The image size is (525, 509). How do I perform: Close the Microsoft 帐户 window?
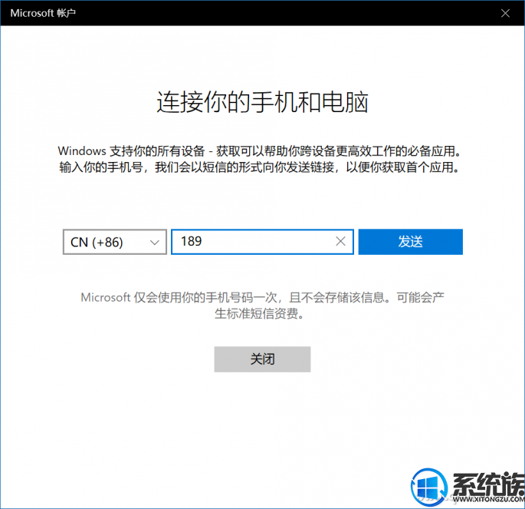505,13
